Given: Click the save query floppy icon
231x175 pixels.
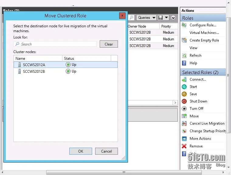Looking at the screenshot, I should (160, 18).
